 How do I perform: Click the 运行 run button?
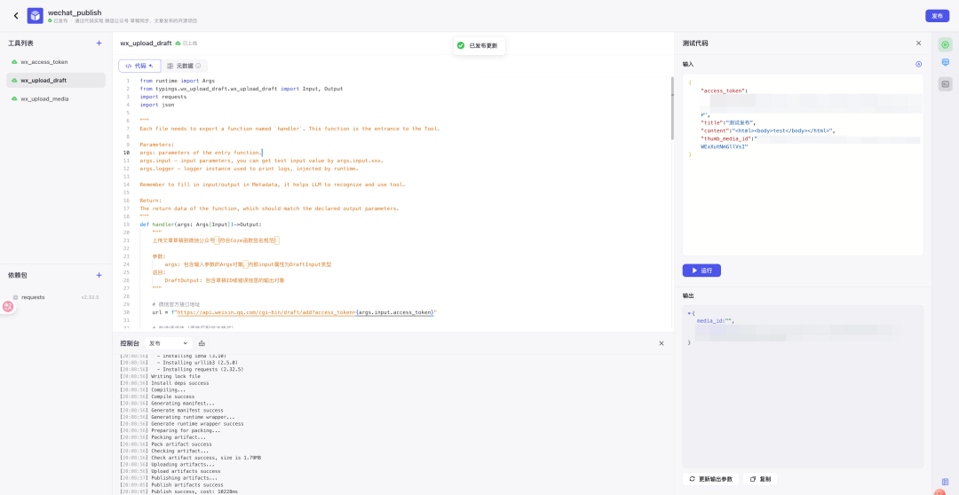tap(701, 271)
